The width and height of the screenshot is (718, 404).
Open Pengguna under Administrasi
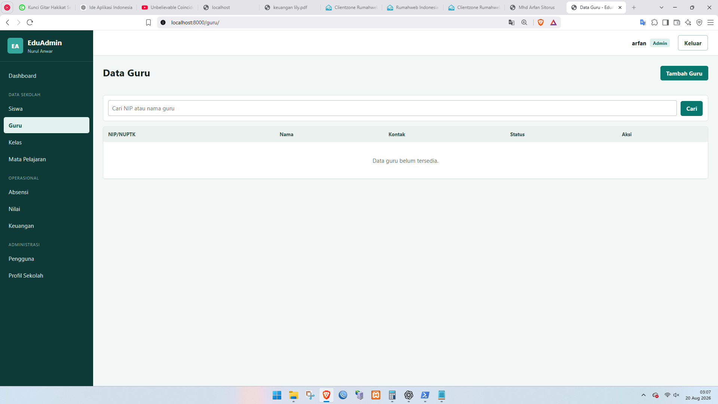[46, 259]
